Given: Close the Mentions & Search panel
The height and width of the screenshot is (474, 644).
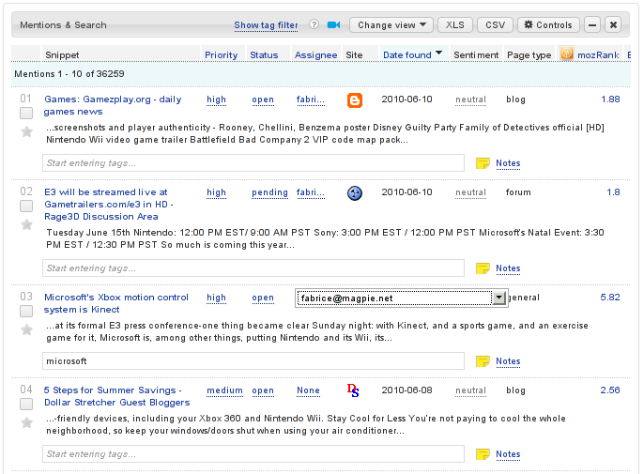Looking at the screenshot, I should [x=613, y=25].
